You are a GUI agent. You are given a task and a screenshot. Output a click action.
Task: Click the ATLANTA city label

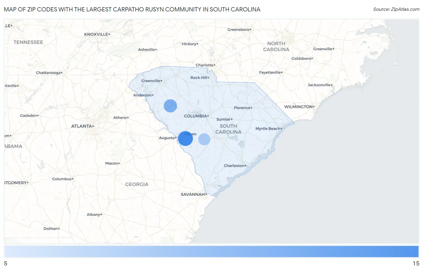(82, 126)
